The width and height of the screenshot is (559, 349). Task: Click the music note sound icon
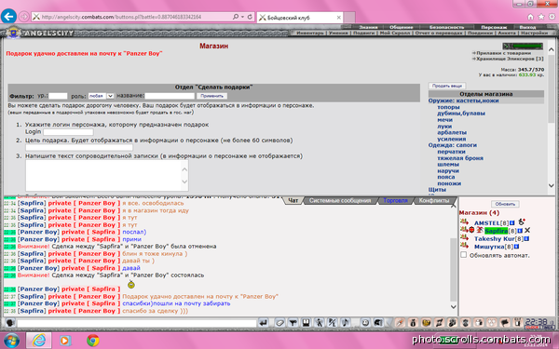345,323
